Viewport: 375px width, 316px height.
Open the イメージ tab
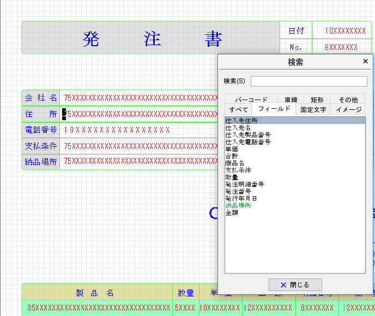(348, 109)
